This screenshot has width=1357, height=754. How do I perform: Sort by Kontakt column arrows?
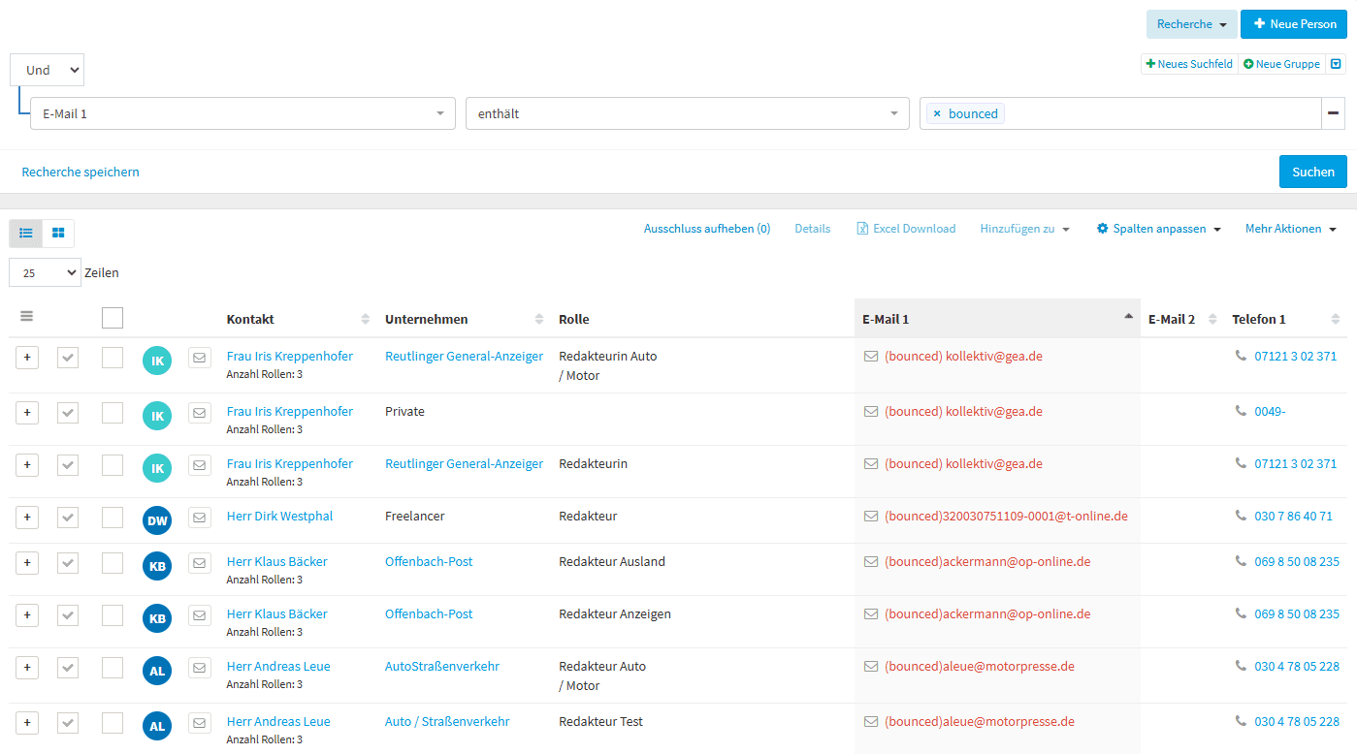coord(366,319)
